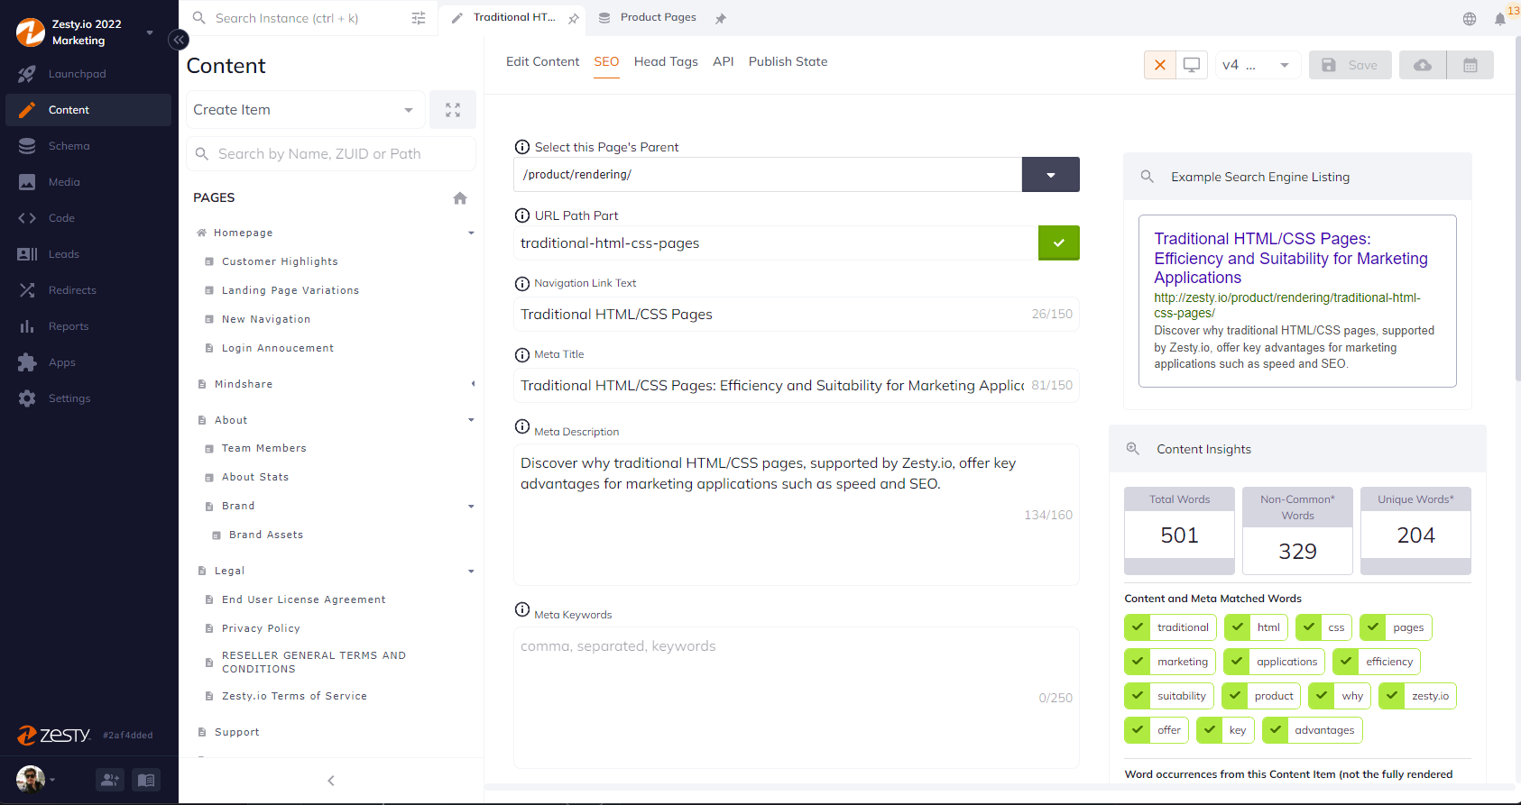Click the expand content nav icon
The height and width of the screenshot is (805, 1521).
point(453,110)
